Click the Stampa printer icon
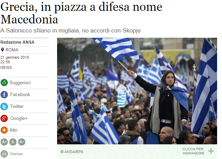 tap(4, 154)
